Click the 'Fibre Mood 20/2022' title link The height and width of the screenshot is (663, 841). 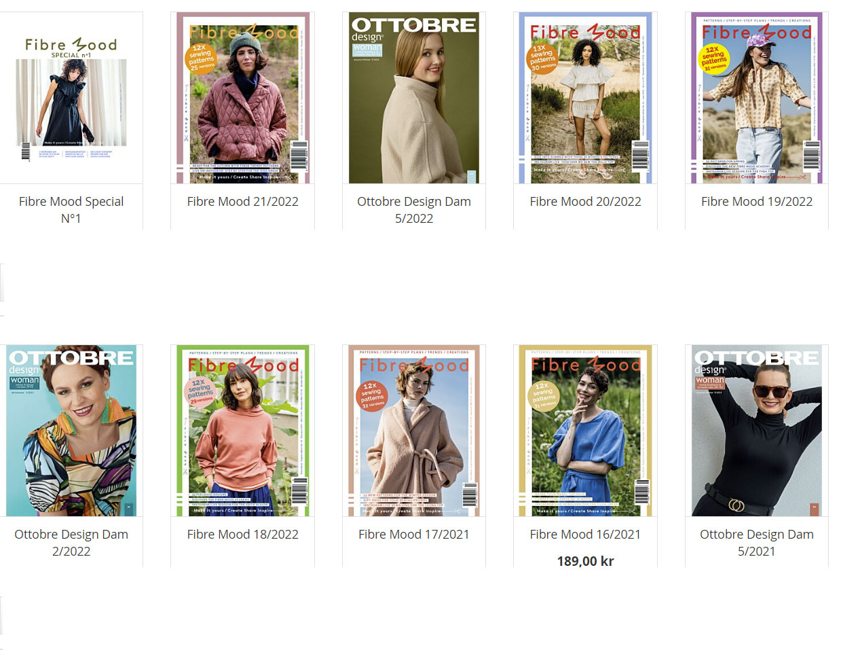pos(586,202)
